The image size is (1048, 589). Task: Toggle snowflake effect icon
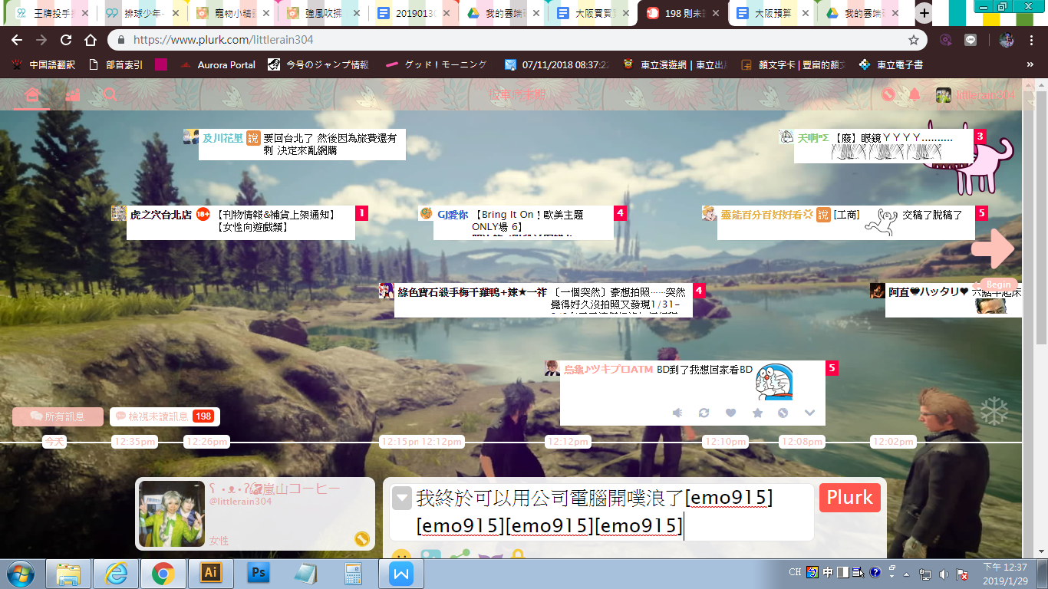pyautogui.click(x=994, y=412)
